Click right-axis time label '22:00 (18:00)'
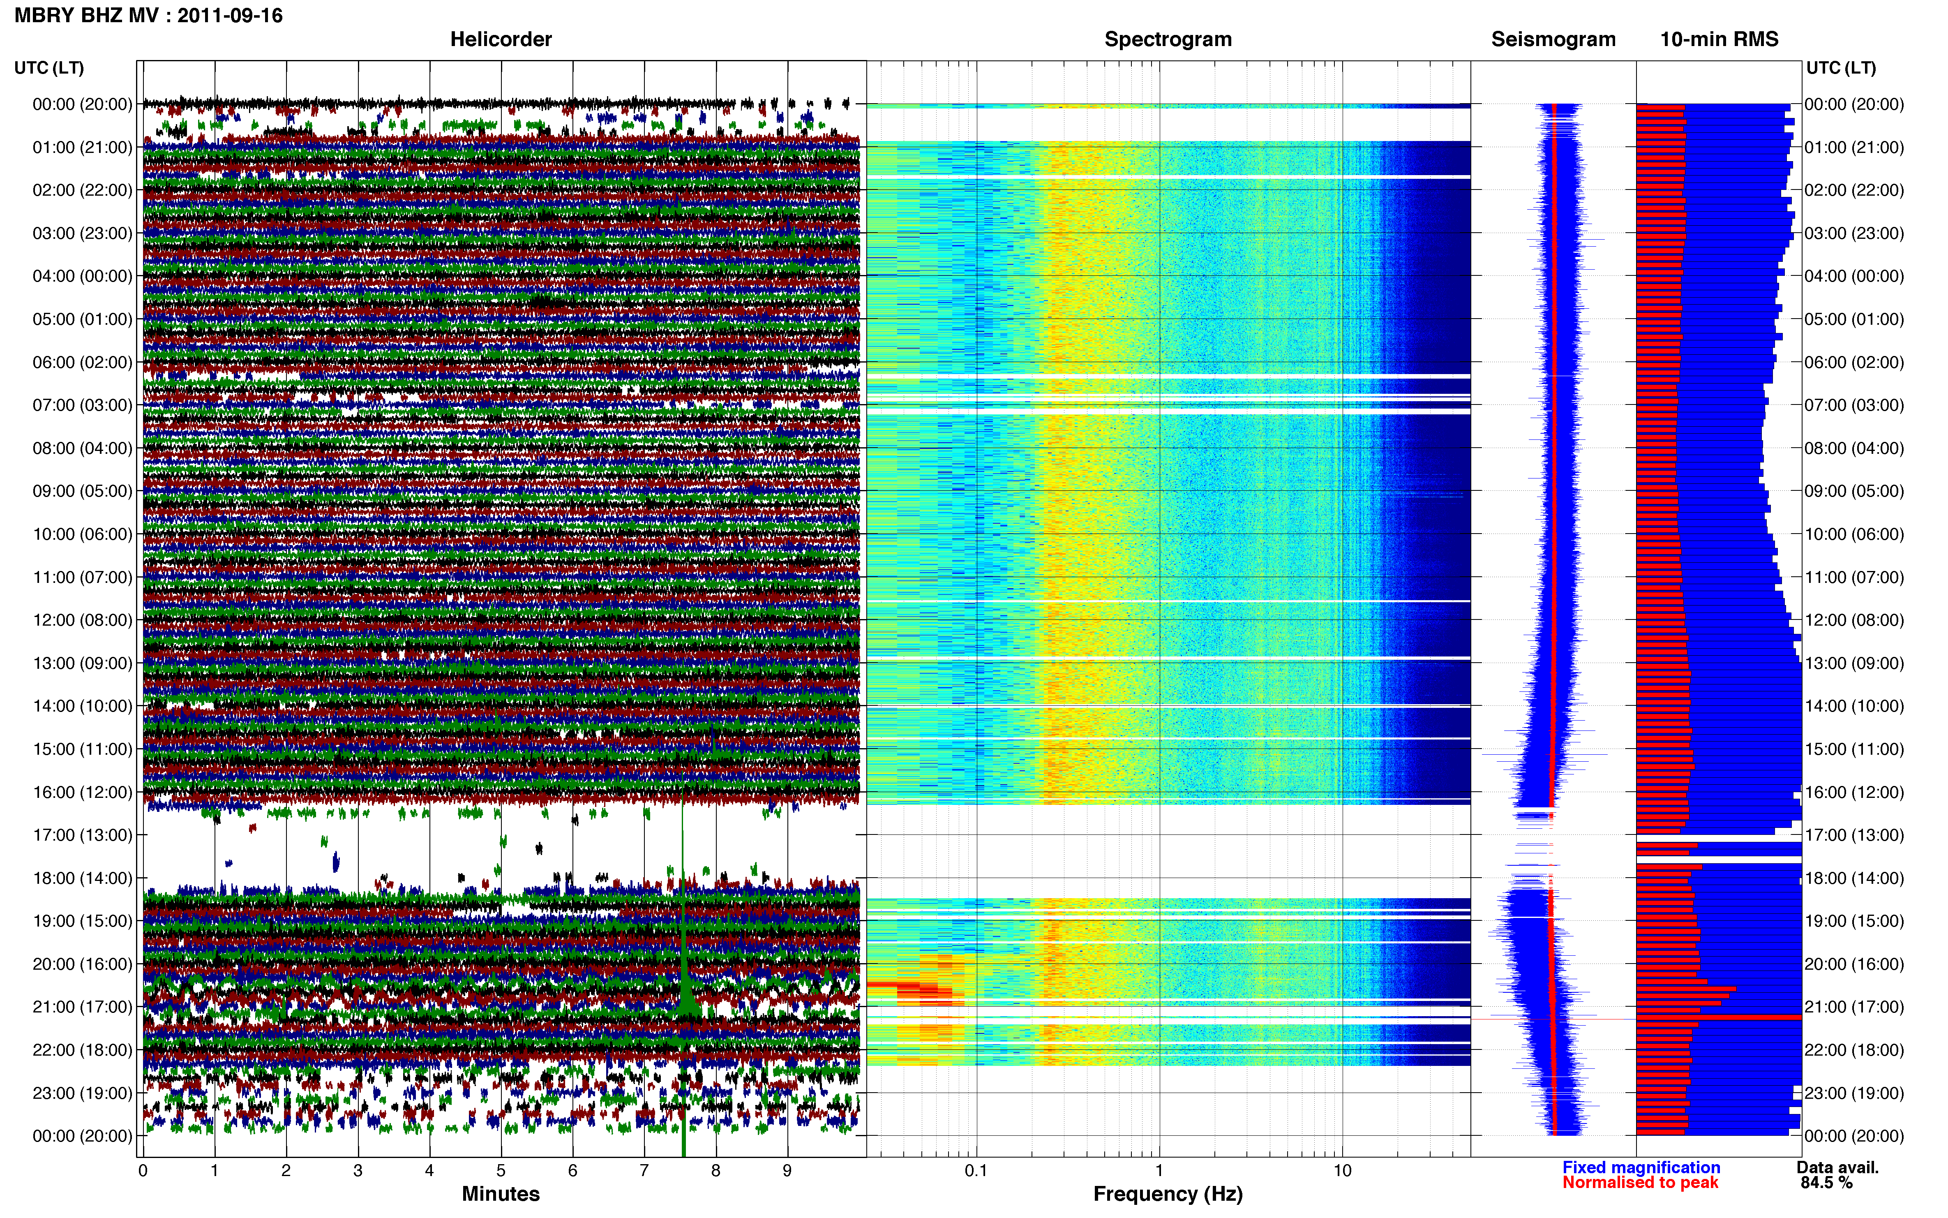This screenshot has width=1948, height=1218. [x=1855, y=1049]
